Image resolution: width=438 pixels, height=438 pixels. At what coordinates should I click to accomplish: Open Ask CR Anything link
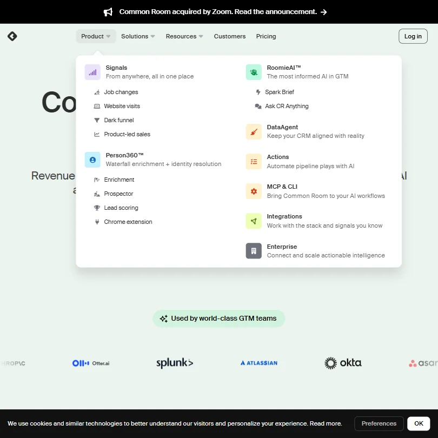tap(287, 106)
